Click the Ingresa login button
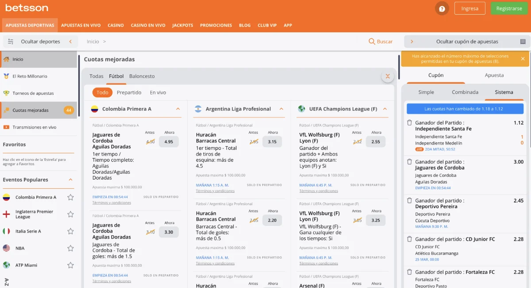The width and height of the screenshot is (531, 288). (x=469, y=8)
